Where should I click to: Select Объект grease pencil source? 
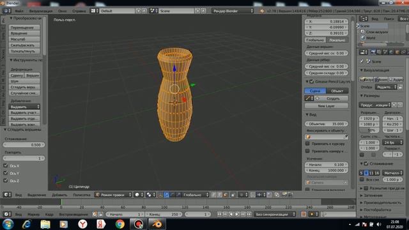pos(337,91)
